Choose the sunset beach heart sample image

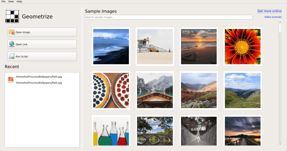(x=199, y=47)
